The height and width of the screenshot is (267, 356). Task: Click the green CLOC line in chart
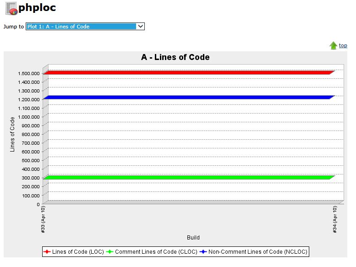pos(189,177)
